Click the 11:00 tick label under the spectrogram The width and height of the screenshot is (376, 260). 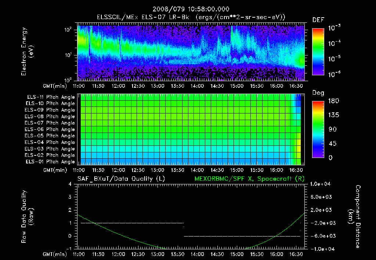79,86
